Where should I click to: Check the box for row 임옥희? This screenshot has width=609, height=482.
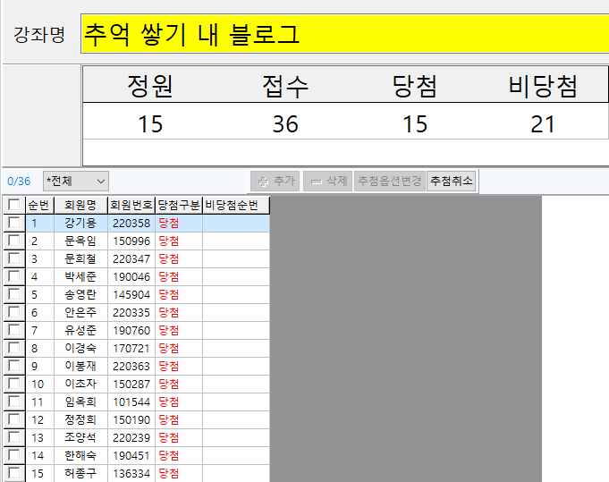coord(14,402)
